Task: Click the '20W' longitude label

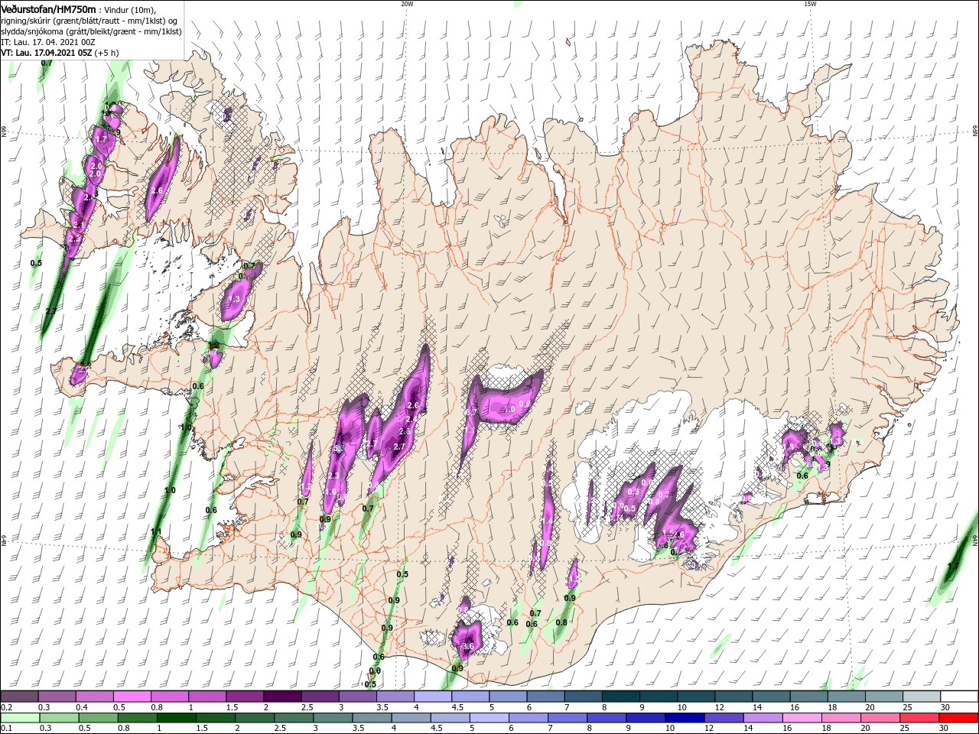Action: (407, 4)
